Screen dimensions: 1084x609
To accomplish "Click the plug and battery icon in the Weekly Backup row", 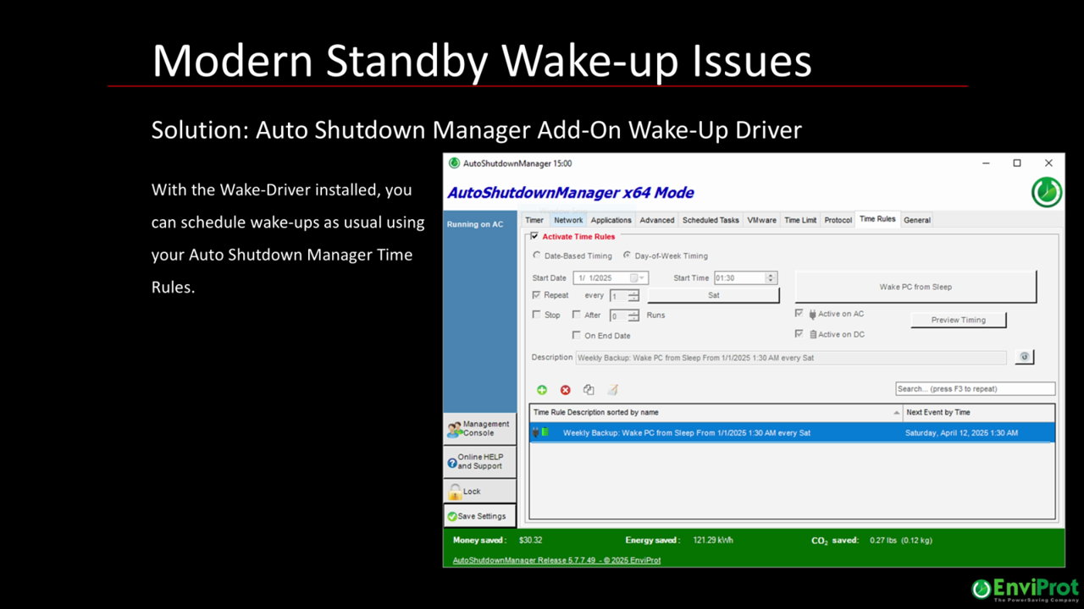I will (540, 432).
